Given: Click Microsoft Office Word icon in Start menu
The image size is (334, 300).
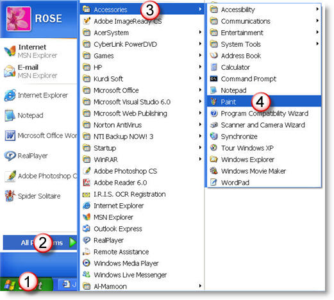Looking at the screenshot, I should 10,135.
